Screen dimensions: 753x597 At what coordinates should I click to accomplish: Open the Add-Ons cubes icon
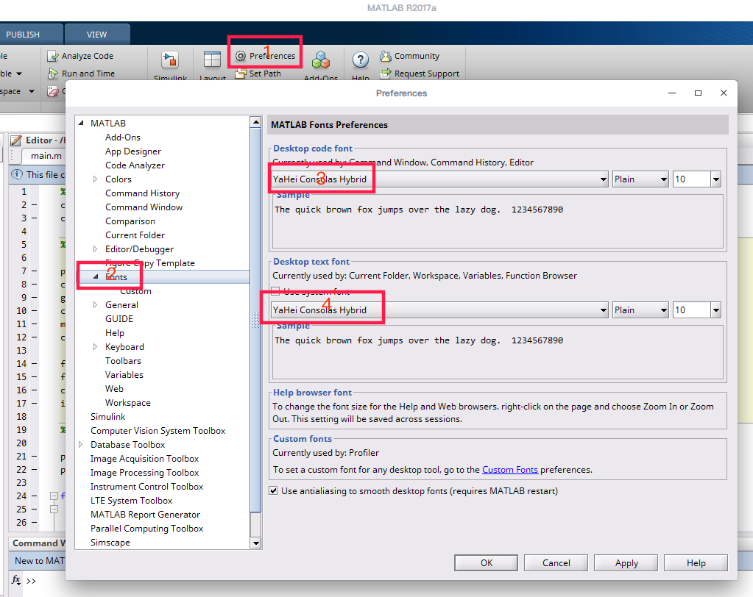tap(321, 60)
